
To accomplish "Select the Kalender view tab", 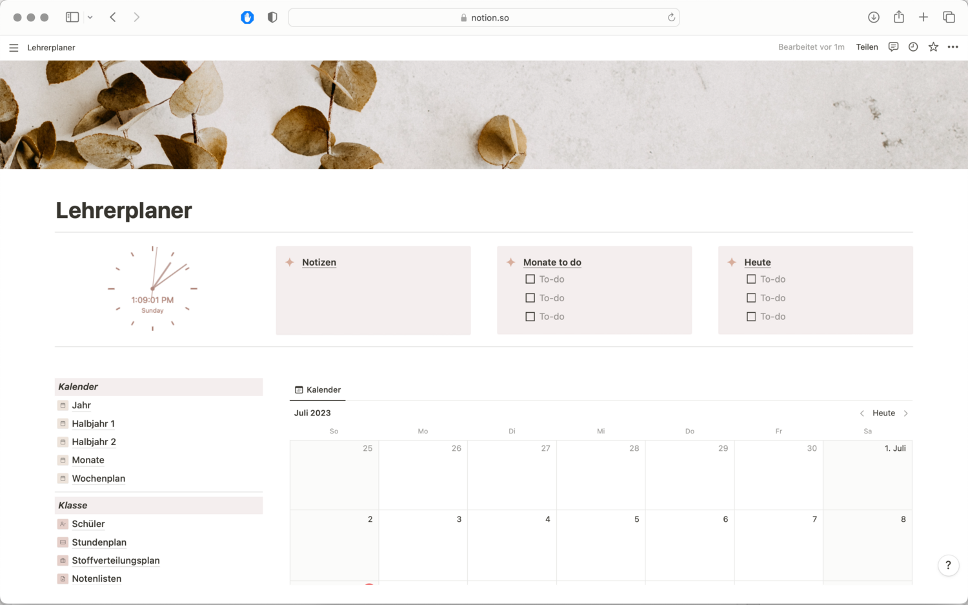I will click(x=318, y=390).
